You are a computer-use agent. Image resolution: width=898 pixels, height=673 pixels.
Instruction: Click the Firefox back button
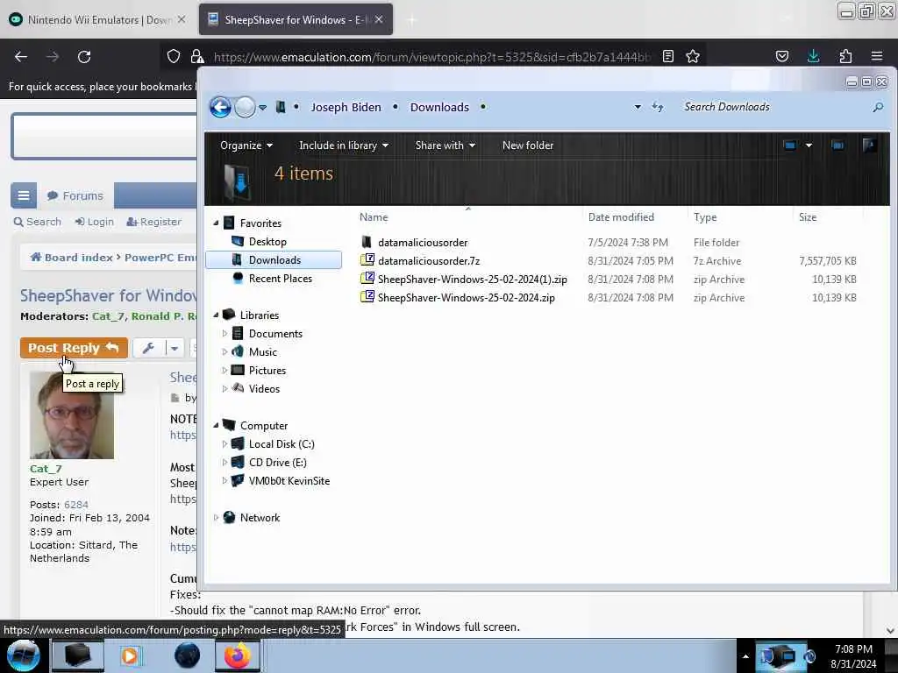point(21,57)
